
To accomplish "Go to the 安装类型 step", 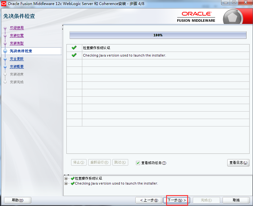I will [x=17, y=43].
